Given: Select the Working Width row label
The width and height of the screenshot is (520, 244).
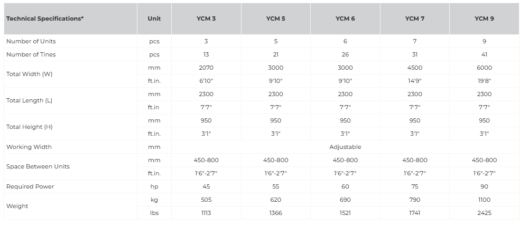Looking at the screenshot, I should point(29,147).
